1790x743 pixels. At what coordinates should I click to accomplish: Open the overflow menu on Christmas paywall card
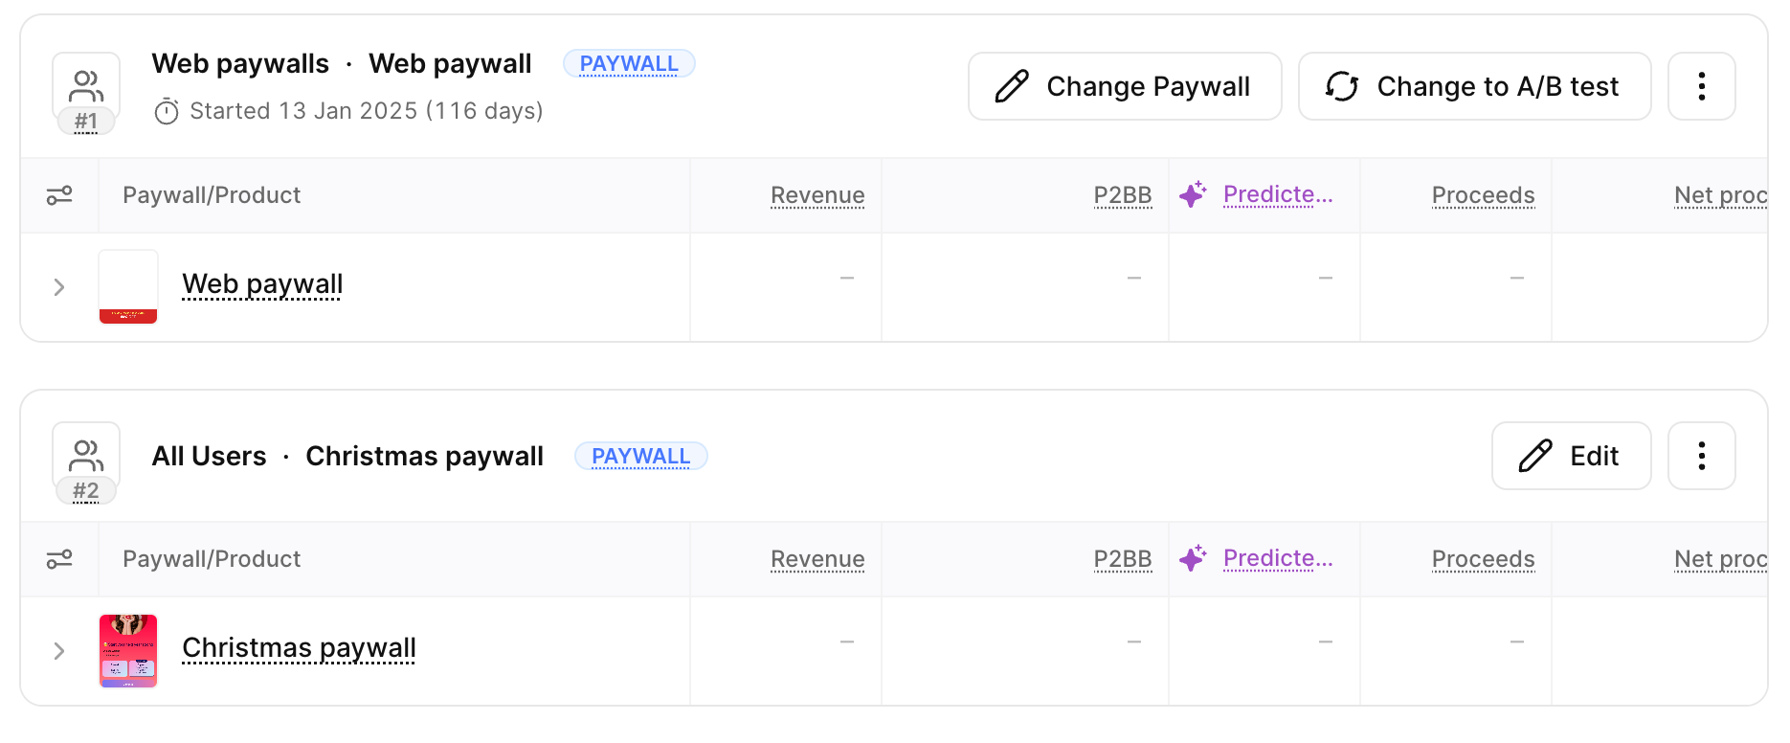point(1701,457)
